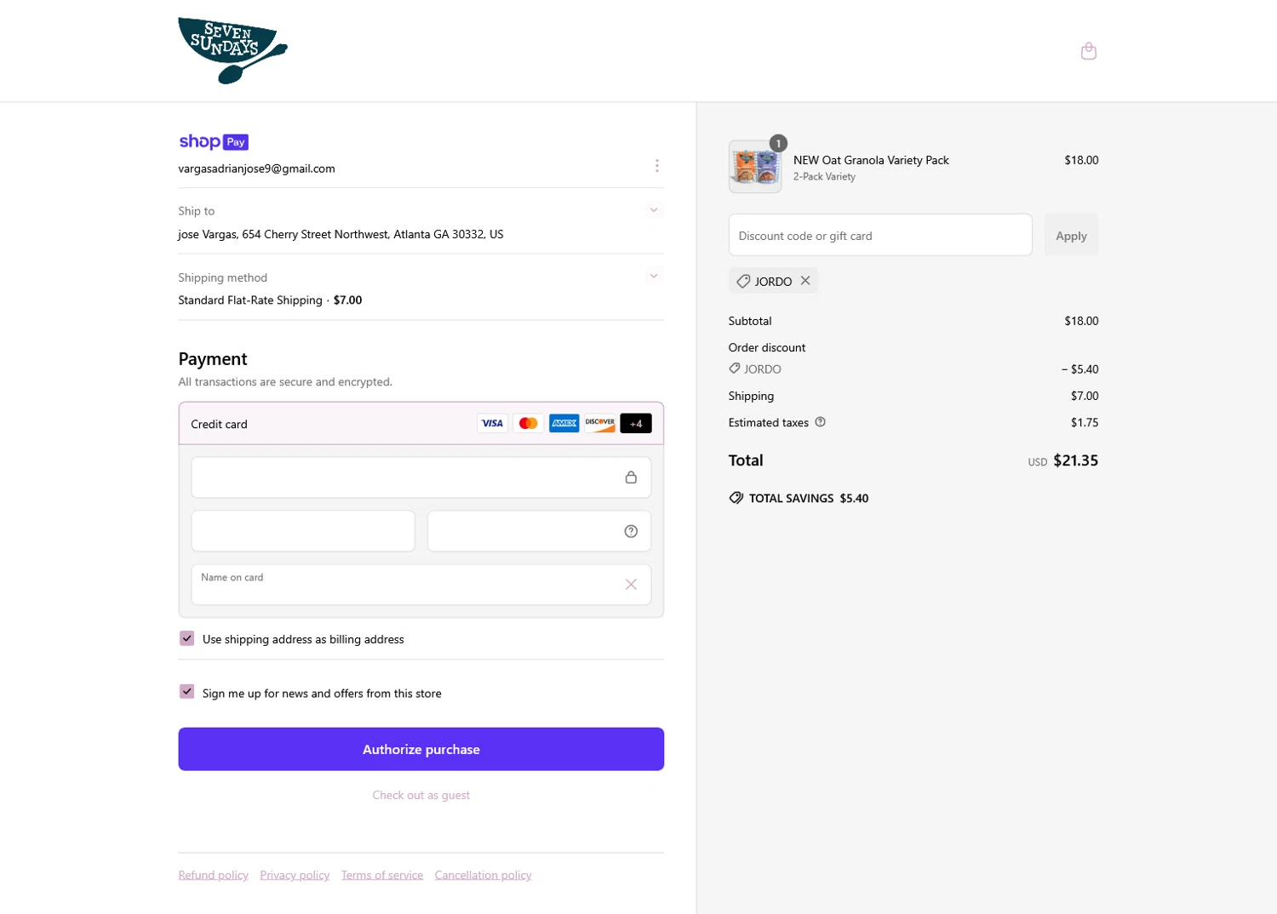Screen dimensions: 1277x914
Task: Expand the Ship to section chevron
Action: pyautogui.click(x=654, y=210)
